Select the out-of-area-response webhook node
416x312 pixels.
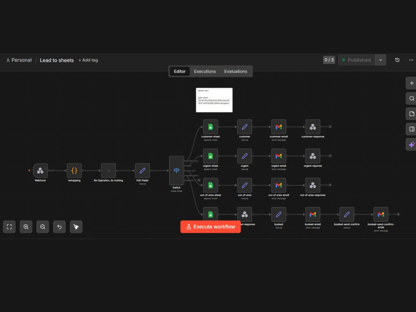(313, 185)
